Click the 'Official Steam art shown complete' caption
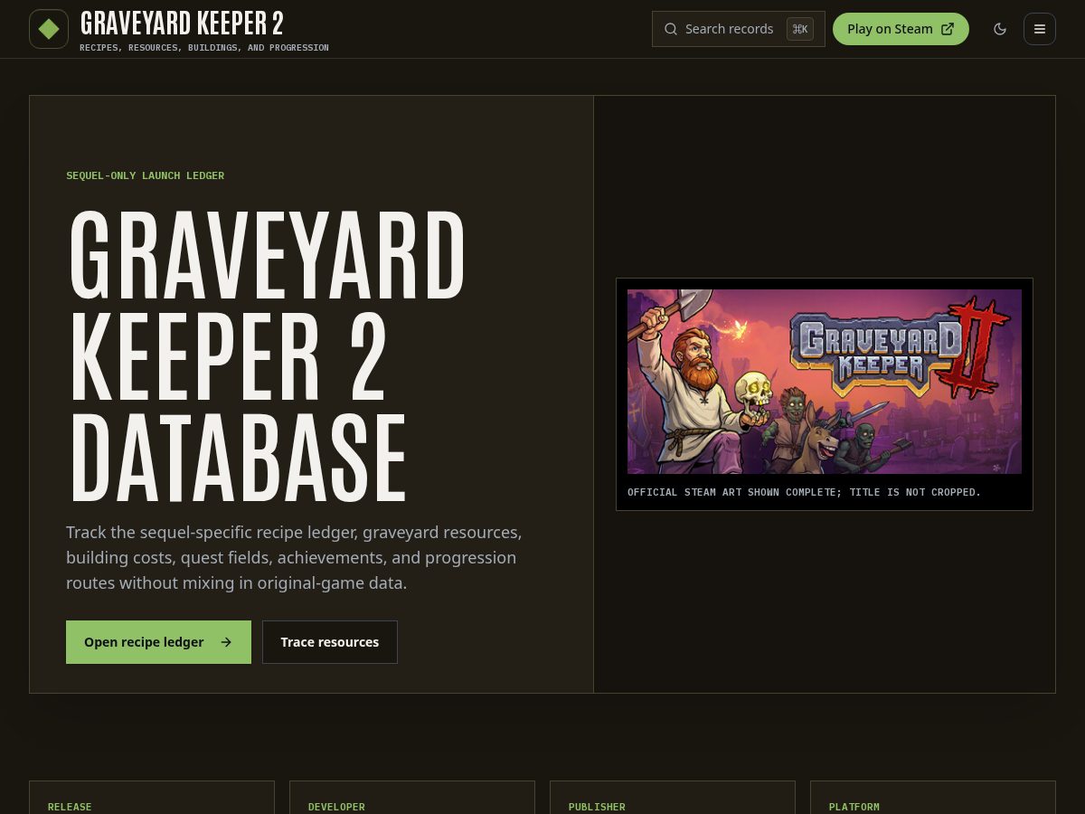The height and width of the screenshot is (814, 1085). [x=804, y=492]
